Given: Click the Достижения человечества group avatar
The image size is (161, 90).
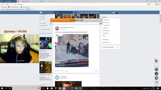Looking at the screenshot, I should (57, 28).
